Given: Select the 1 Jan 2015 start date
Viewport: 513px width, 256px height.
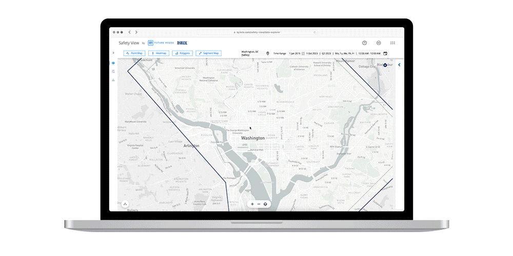Looking at the screenshot, I should tap(294, 53).
